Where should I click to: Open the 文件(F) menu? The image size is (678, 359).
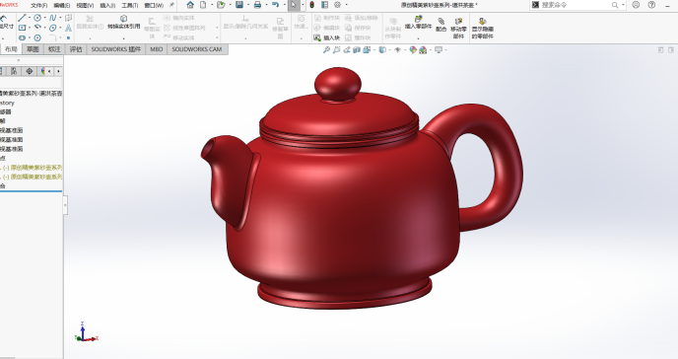pyautogui.click(x=38, y=5)
